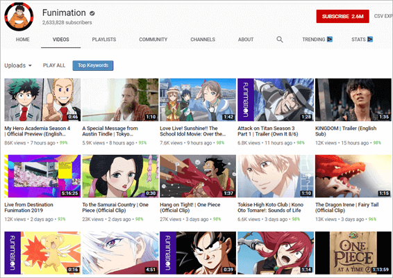Click the 86K views 7 hours ago line
Viewport: 393px width, 278px height.
(x=36, y=143)
